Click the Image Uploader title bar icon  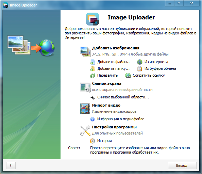point(5,5)
